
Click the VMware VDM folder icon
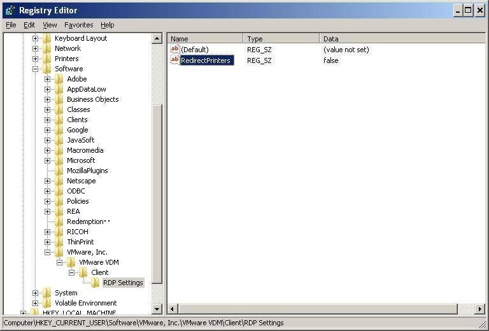tap(71, 262)
